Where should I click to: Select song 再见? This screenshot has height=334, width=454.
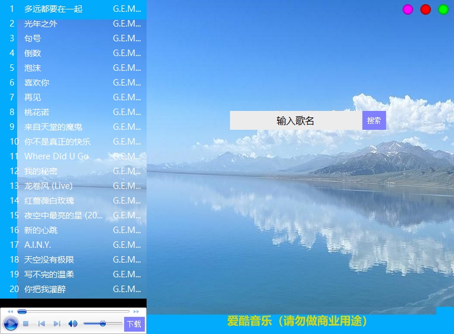(33, 97)
